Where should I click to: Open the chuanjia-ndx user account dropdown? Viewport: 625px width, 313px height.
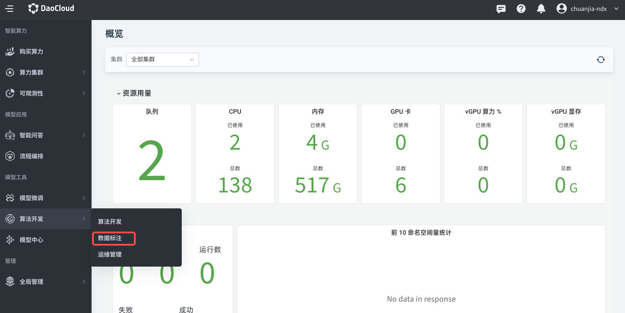click(588, 9)
